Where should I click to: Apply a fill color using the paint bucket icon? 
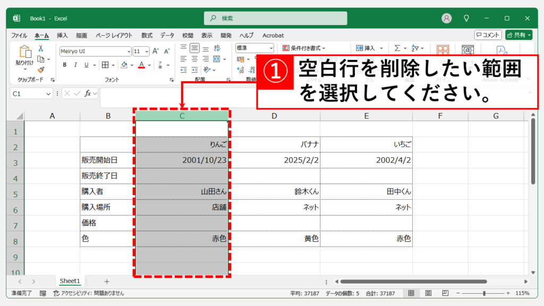[124, 65]
